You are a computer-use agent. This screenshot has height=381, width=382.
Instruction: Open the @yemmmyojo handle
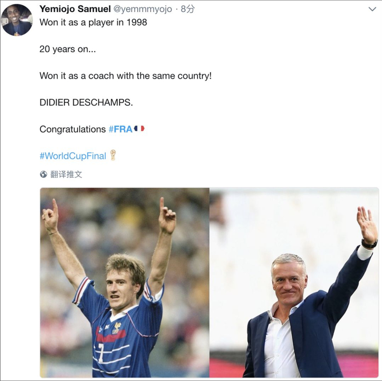(144, 9)
